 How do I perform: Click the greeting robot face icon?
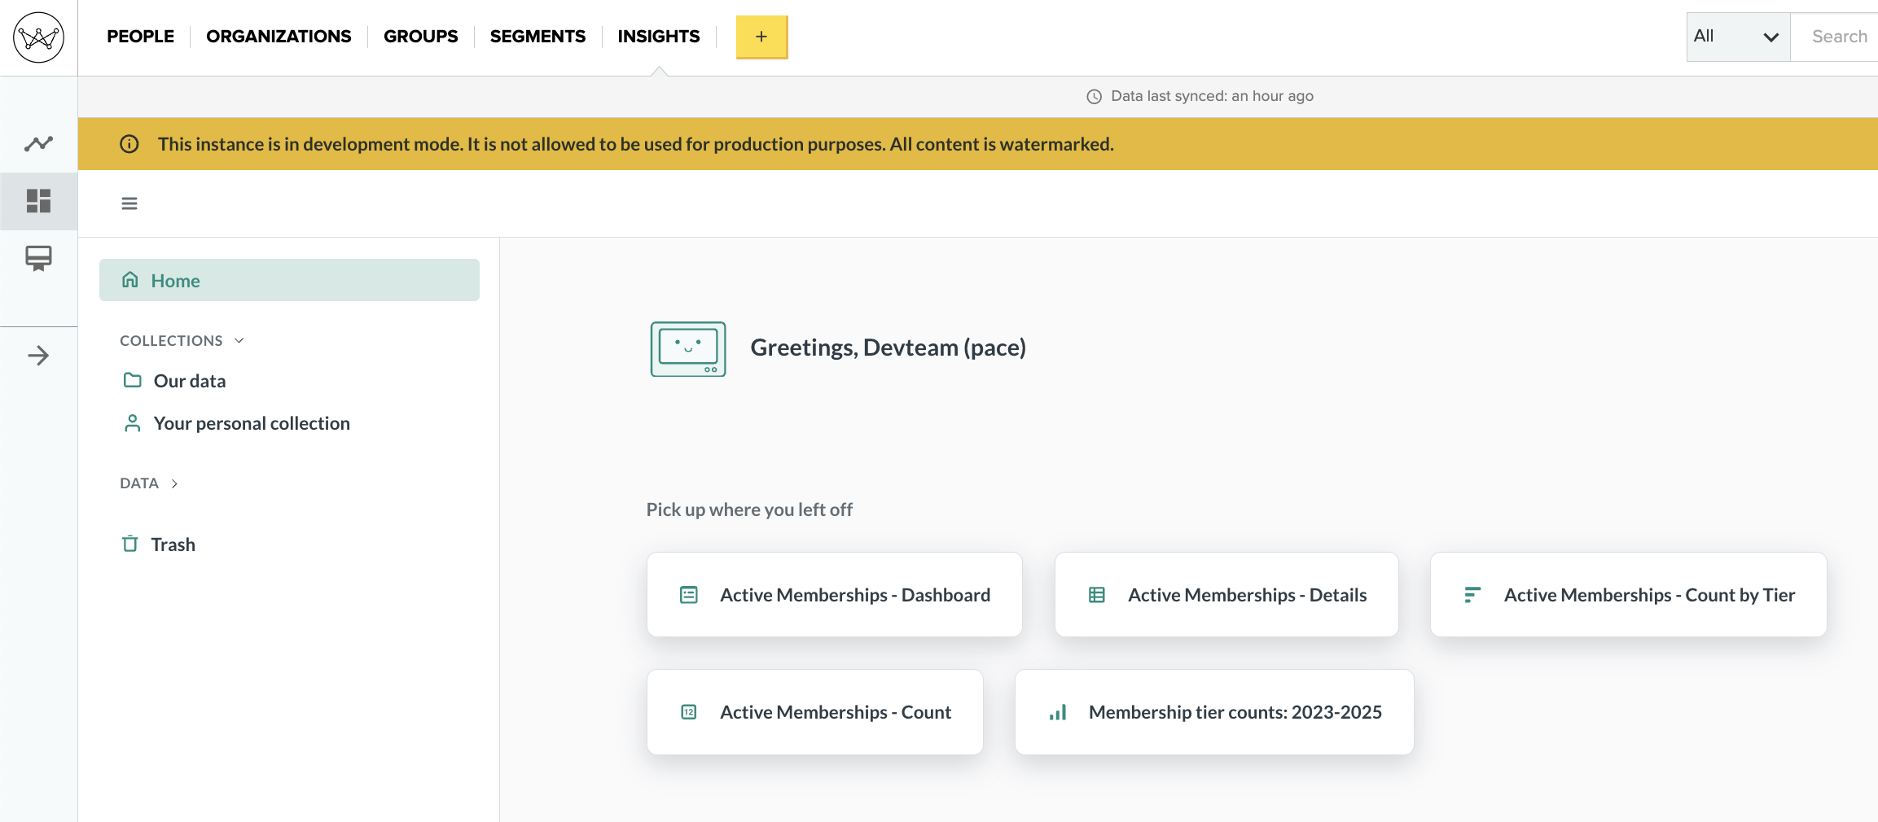(688, 349)
